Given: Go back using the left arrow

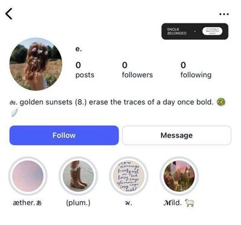Looking at the screenshot, I should (9, 14).
